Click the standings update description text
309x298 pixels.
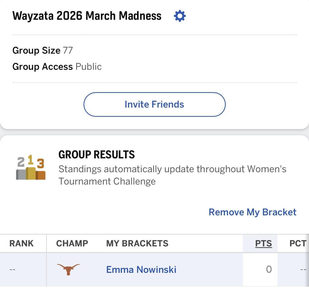pos(172,175)
